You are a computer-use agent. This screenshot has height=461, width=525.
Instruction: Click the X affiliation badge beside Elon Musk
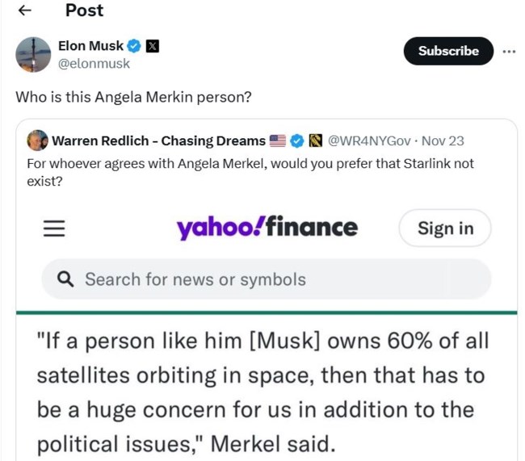pos(151,46)
